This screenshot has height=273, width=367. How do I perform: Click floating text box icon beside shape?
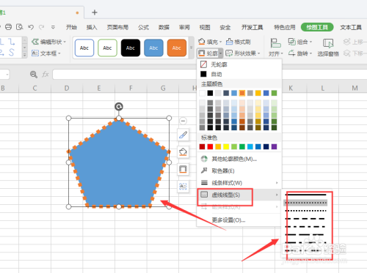pyautogui.click(x=183, y=187)
